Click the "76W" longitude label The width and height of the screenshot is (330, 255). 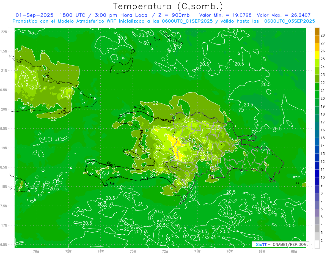click(36, 251)
